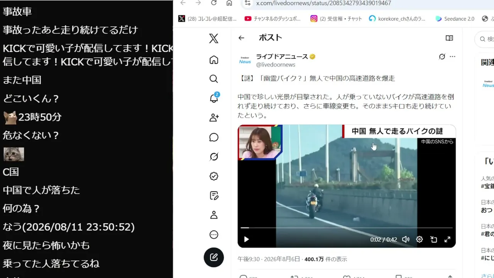
Task: Open Explore search from the X sidebar
Action: click(x=214, y=79)
